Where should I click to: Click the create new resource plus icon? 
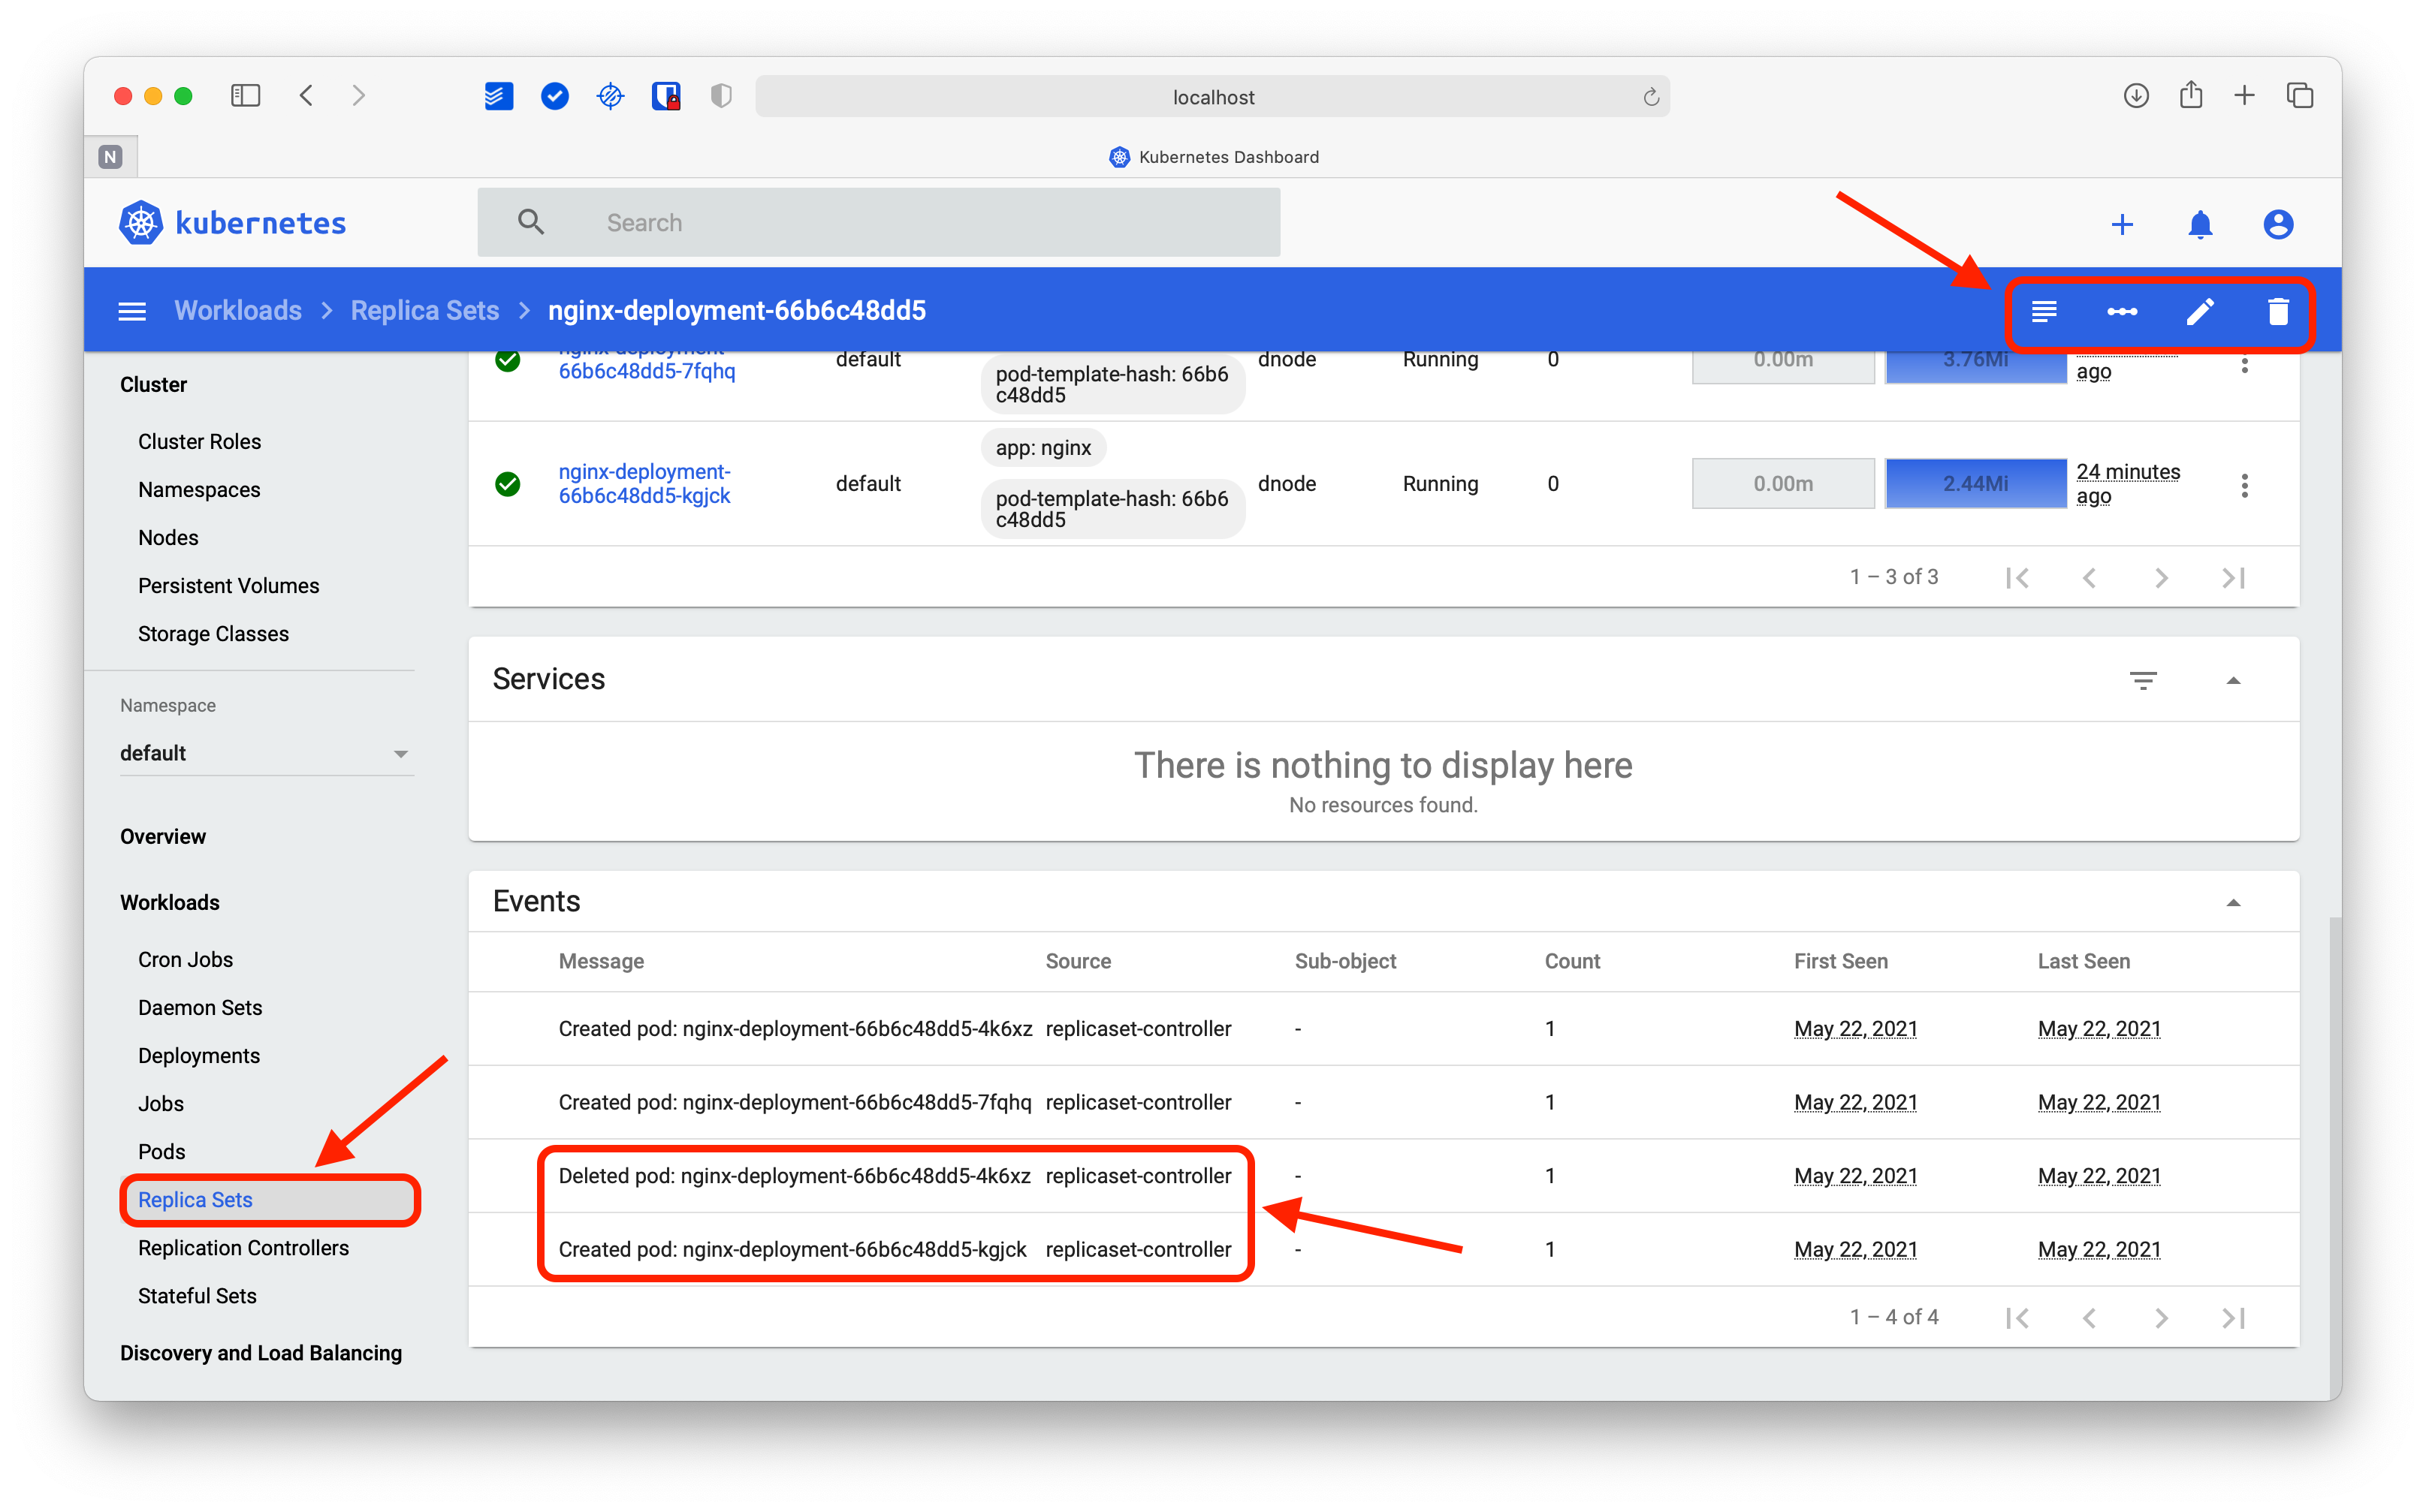(x=2122, y=224)
